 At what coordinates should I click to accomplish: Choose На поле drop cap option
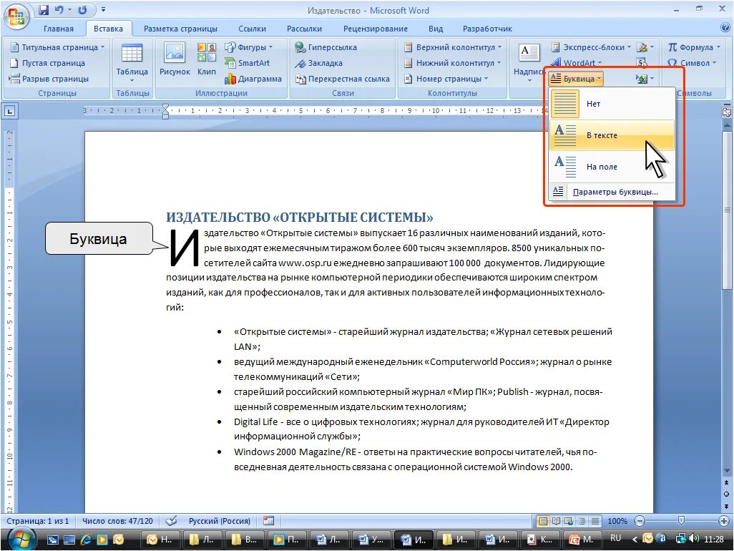pyautogui.click(x=612, y=167)
